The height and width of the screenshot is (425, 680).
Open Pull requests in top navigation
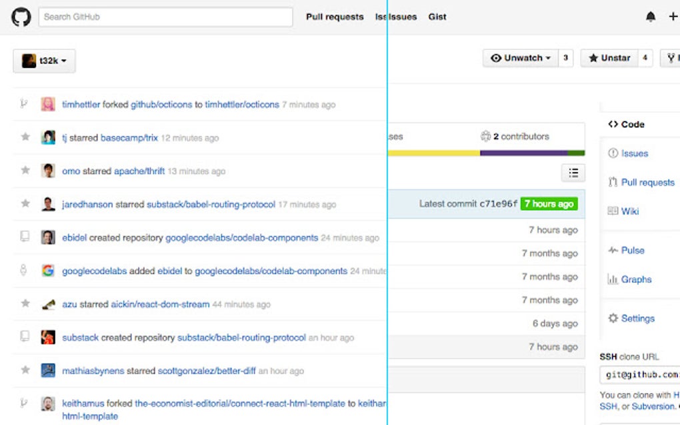[x=335, y=17]
